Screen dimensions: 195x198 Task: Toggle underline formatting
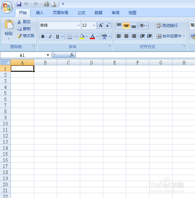click(x=57, y=37)
